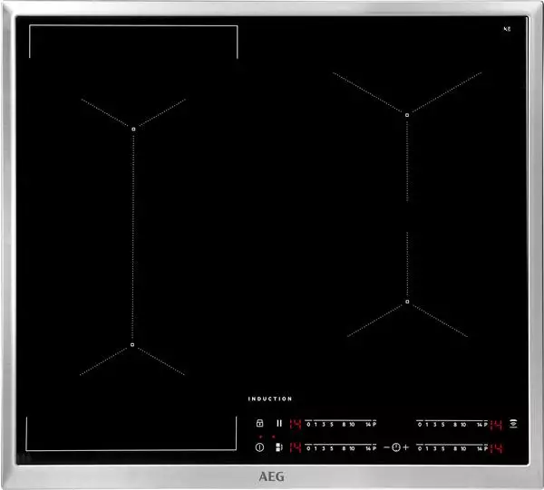This screenshot has width=544, height=490.
Task: Touch the front-right cooking zone center marker
Action: [x=407, y=301]
